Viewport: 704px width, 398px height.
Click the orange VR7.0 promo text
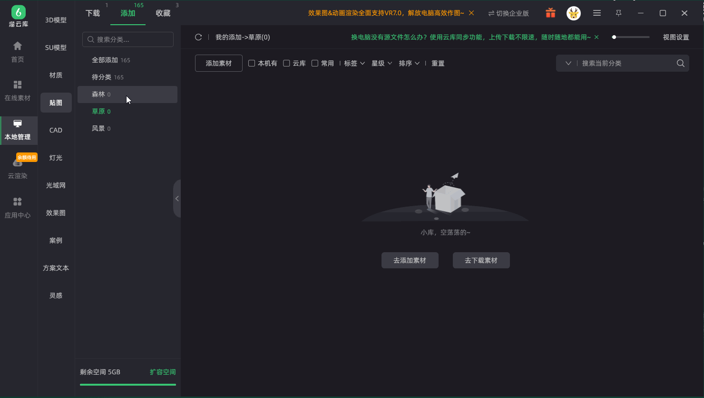click(x=386, y=13)
